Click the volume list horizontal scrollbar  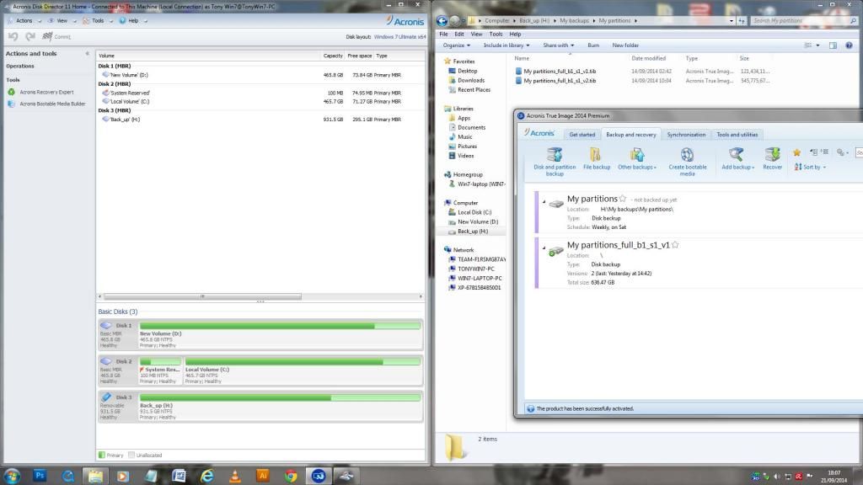202,296
